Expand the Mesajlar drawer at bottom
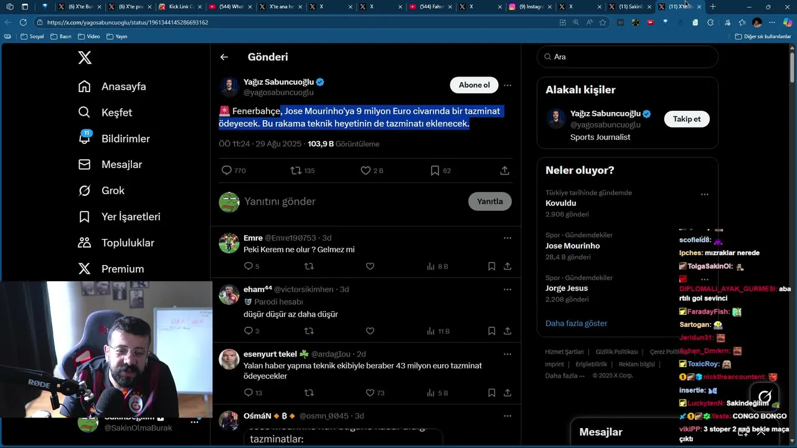The width and height of the screenshot is (797, 448). 600,432
